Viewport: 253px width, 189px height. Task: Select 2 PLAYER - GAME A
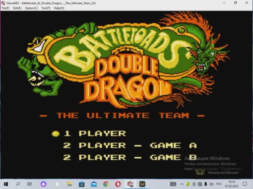pos(130,145)
